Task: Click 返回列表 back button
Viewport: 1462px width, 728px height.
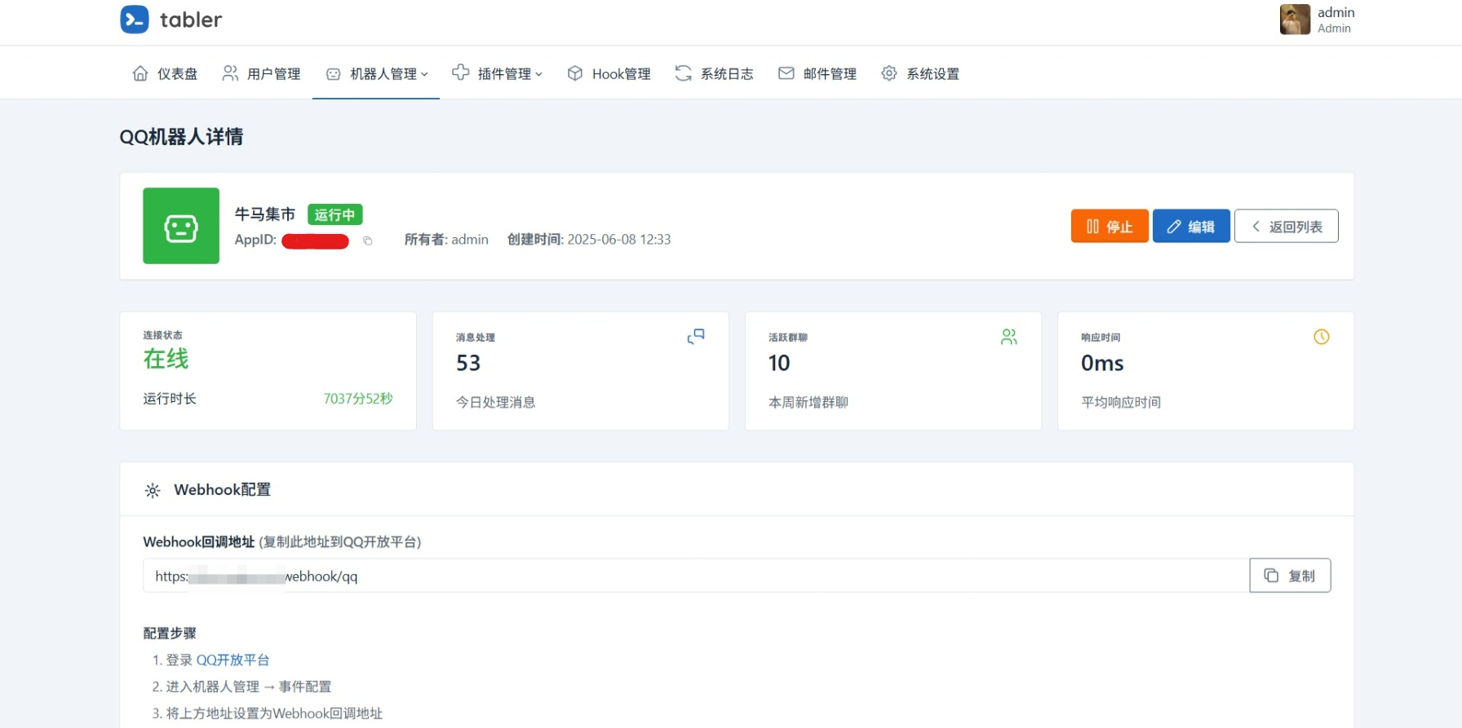Action: [1287, 226]
